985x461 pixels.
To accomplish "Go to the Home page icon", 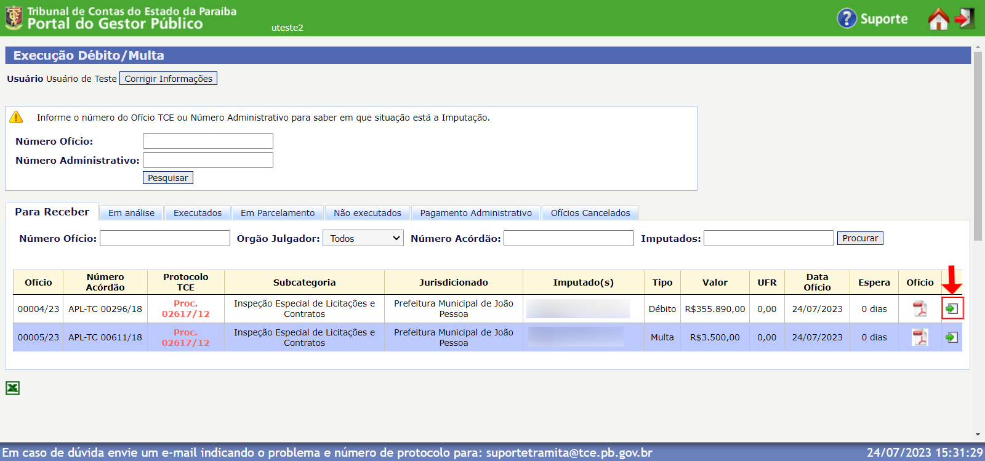I will [938, 18].
